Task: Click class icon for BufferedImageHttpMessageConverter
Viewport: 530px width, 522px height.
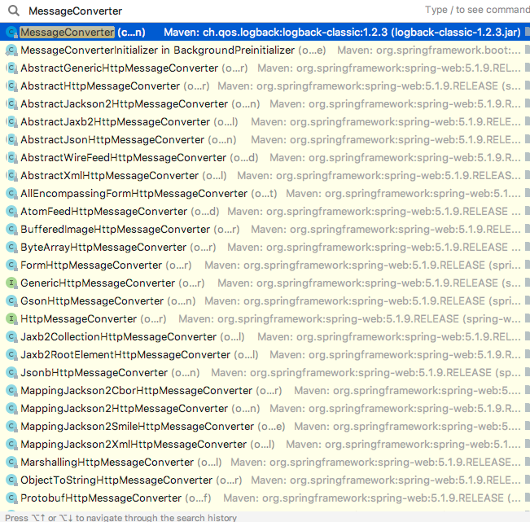Action: [12, 230]
